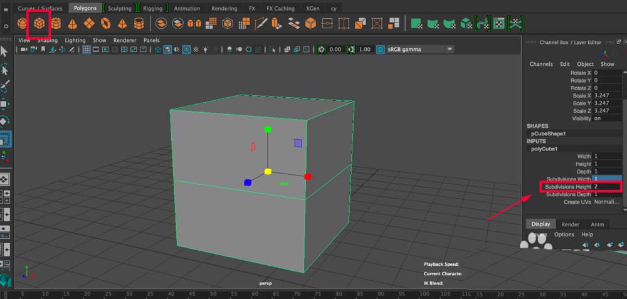Toggle the gamma control icon
Screen dimensions: 627x299
coord(351,50)
